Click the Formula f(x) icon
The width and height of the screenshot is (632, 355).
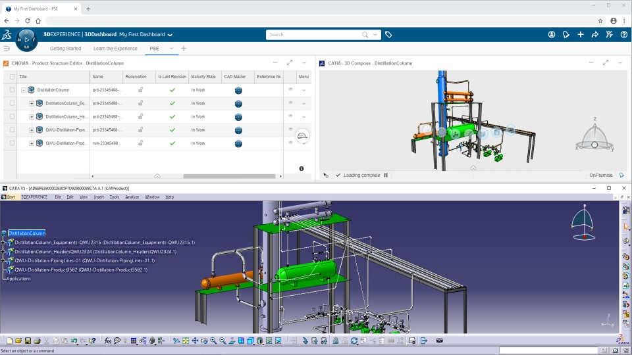click(x=107, y=341)
